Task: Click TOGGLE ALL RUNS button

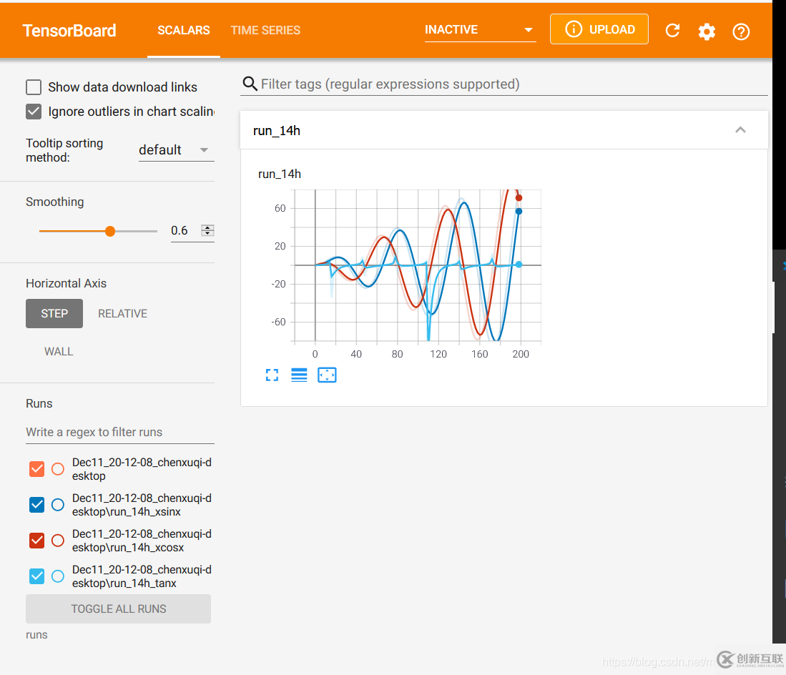Action: click(119, 609)
